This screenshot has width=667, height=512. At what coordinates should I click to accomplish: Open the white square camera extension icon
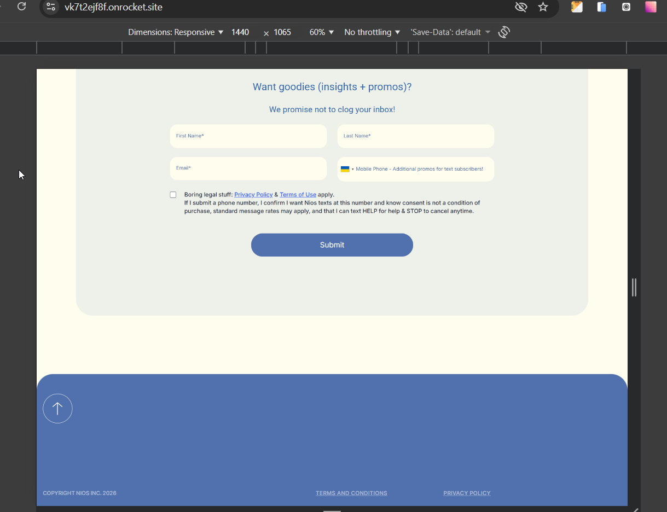(627, 7)
